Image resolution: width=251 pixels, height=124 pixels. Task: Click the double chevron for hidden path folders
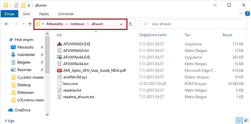pos(43,24)
